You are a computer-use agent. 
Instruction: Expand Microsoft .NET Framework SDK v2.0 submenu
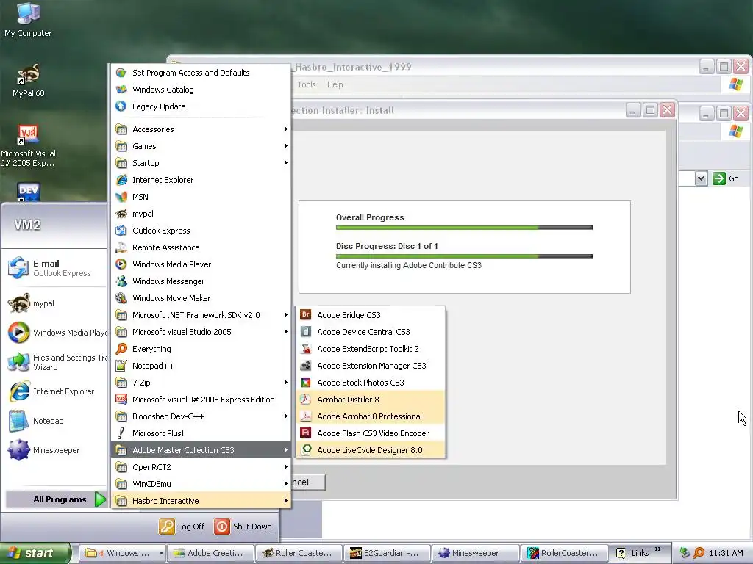[201, 315]
